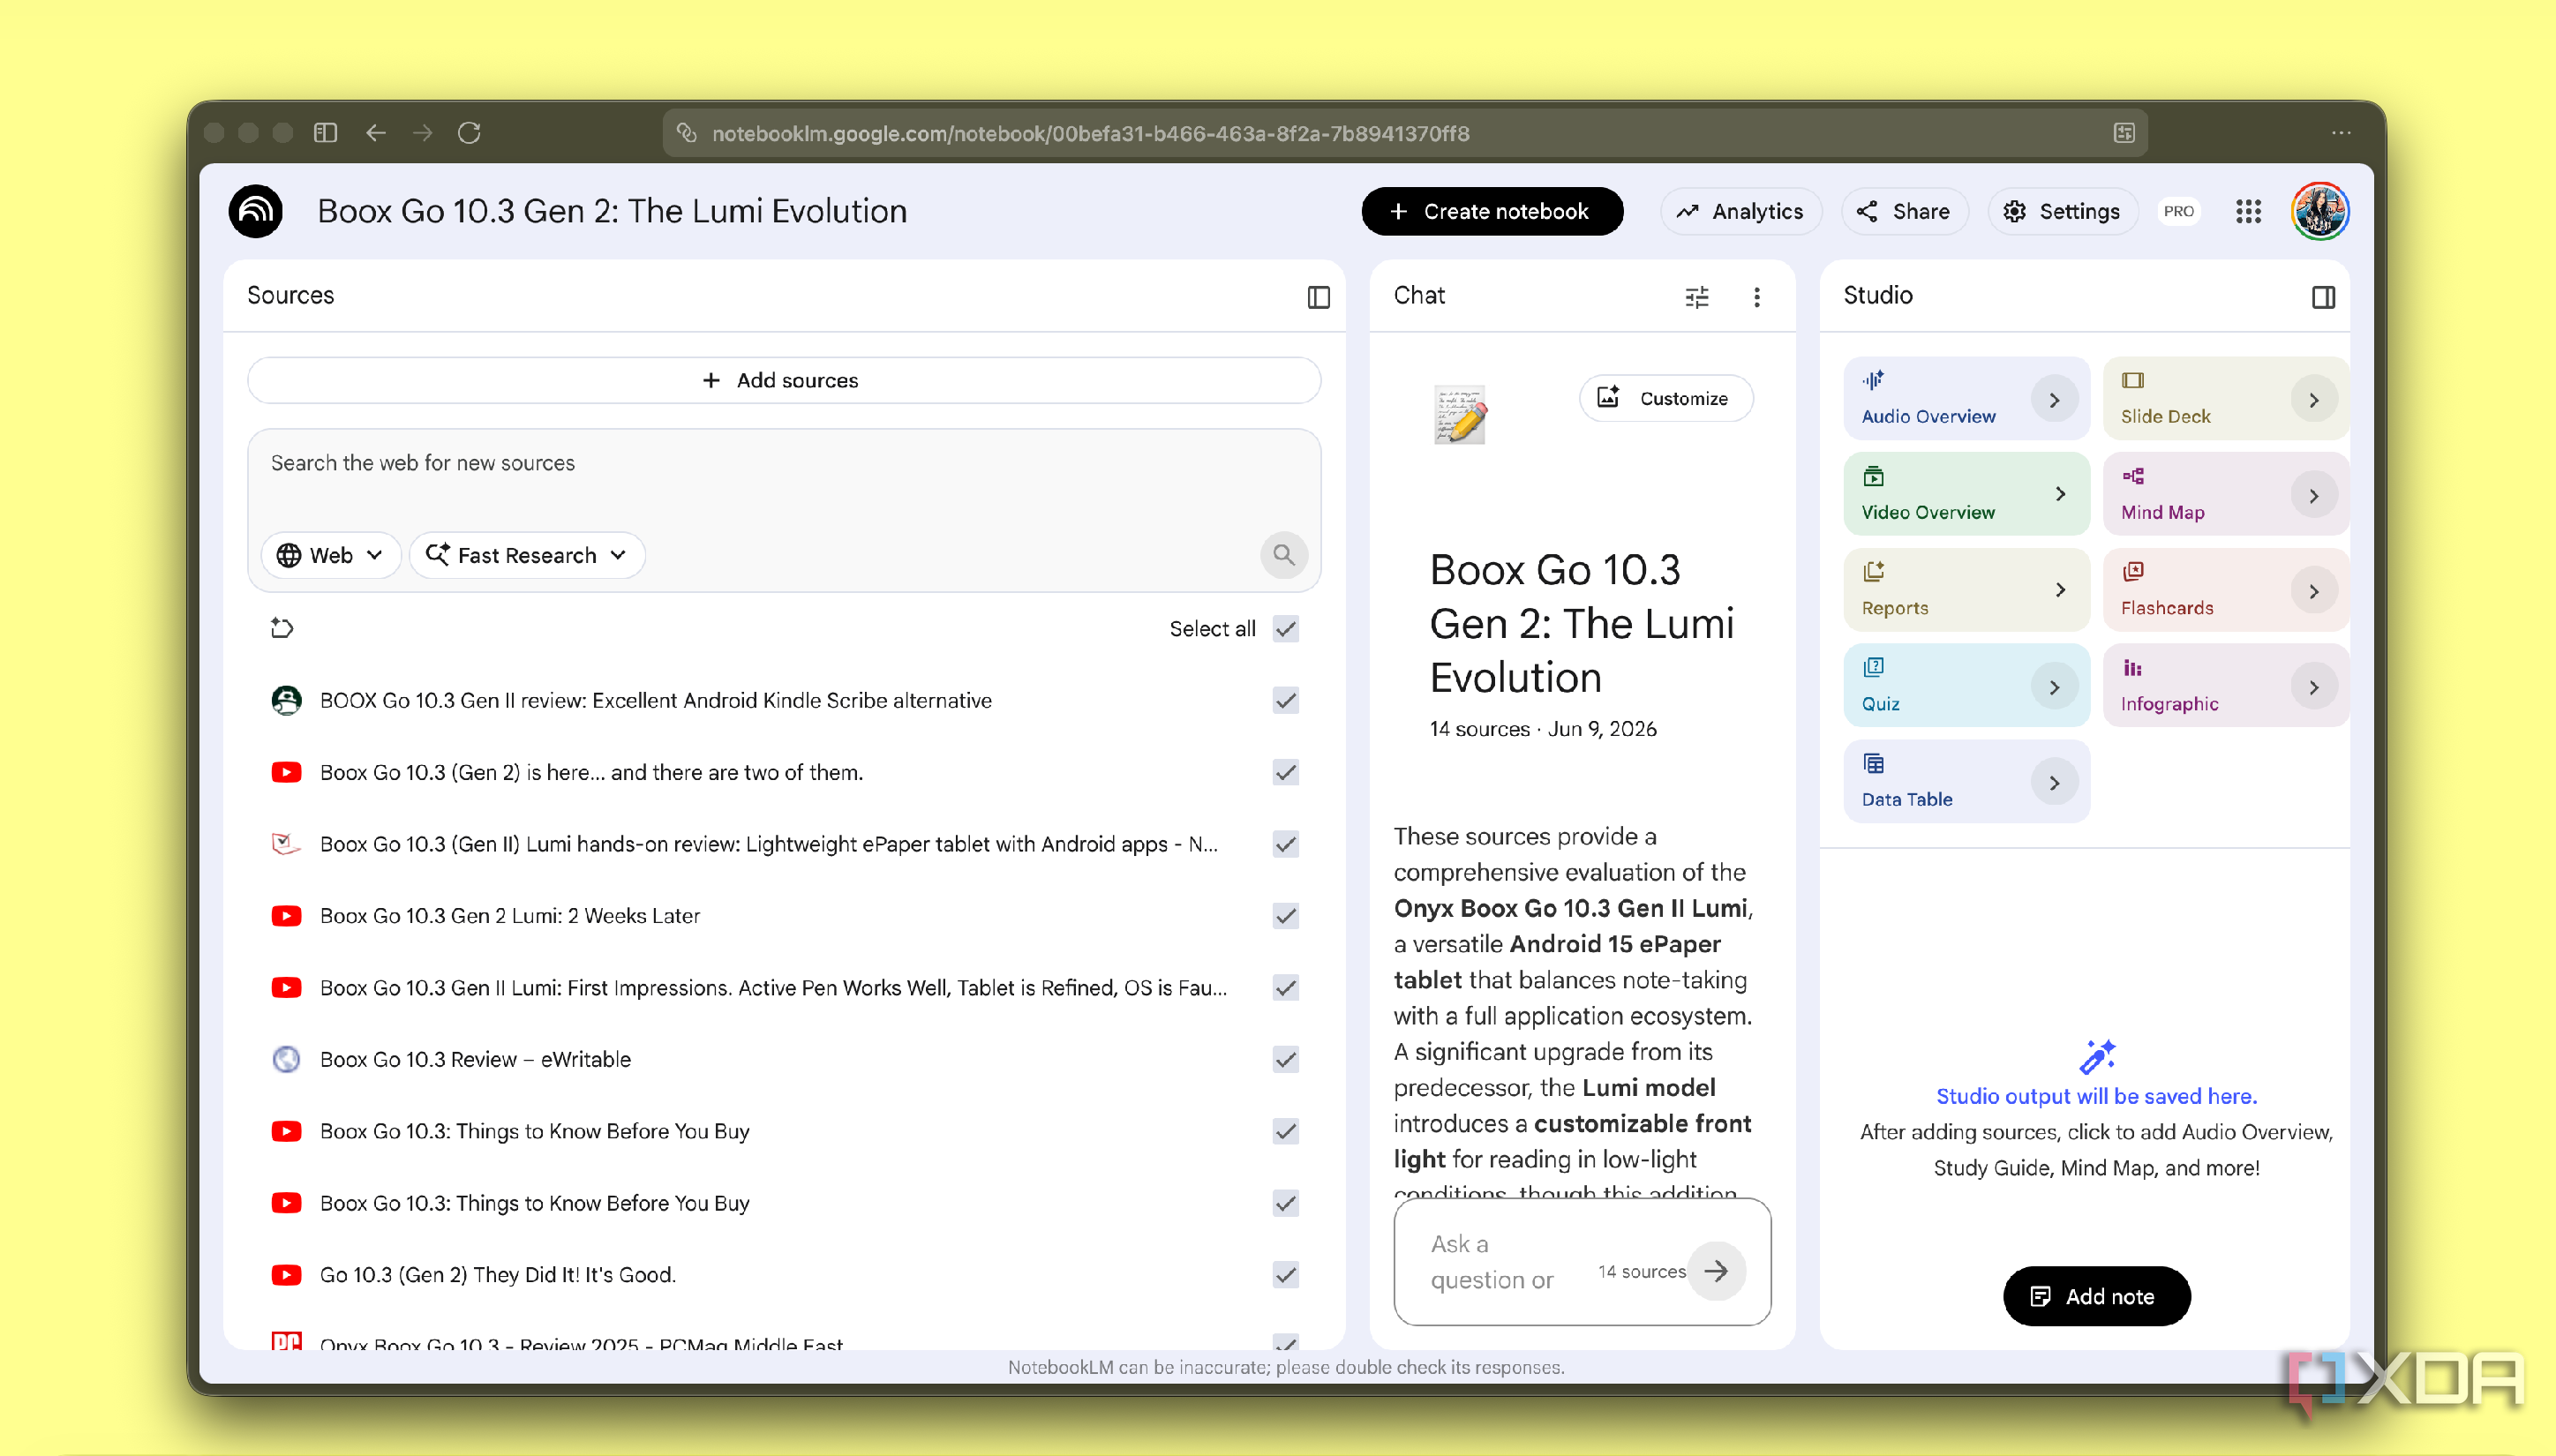Open the Reports studio tile
2556x1456 pixels.
coord(1966,590)
